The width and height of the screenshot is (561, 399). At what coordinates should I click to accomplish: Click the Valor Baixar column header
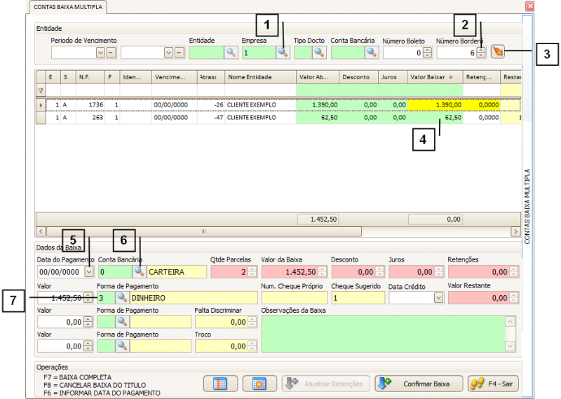tap(431, 76)
